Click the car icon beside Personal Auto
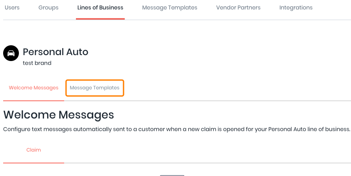This screenshot has height=176, width=351. coord(11,53)
